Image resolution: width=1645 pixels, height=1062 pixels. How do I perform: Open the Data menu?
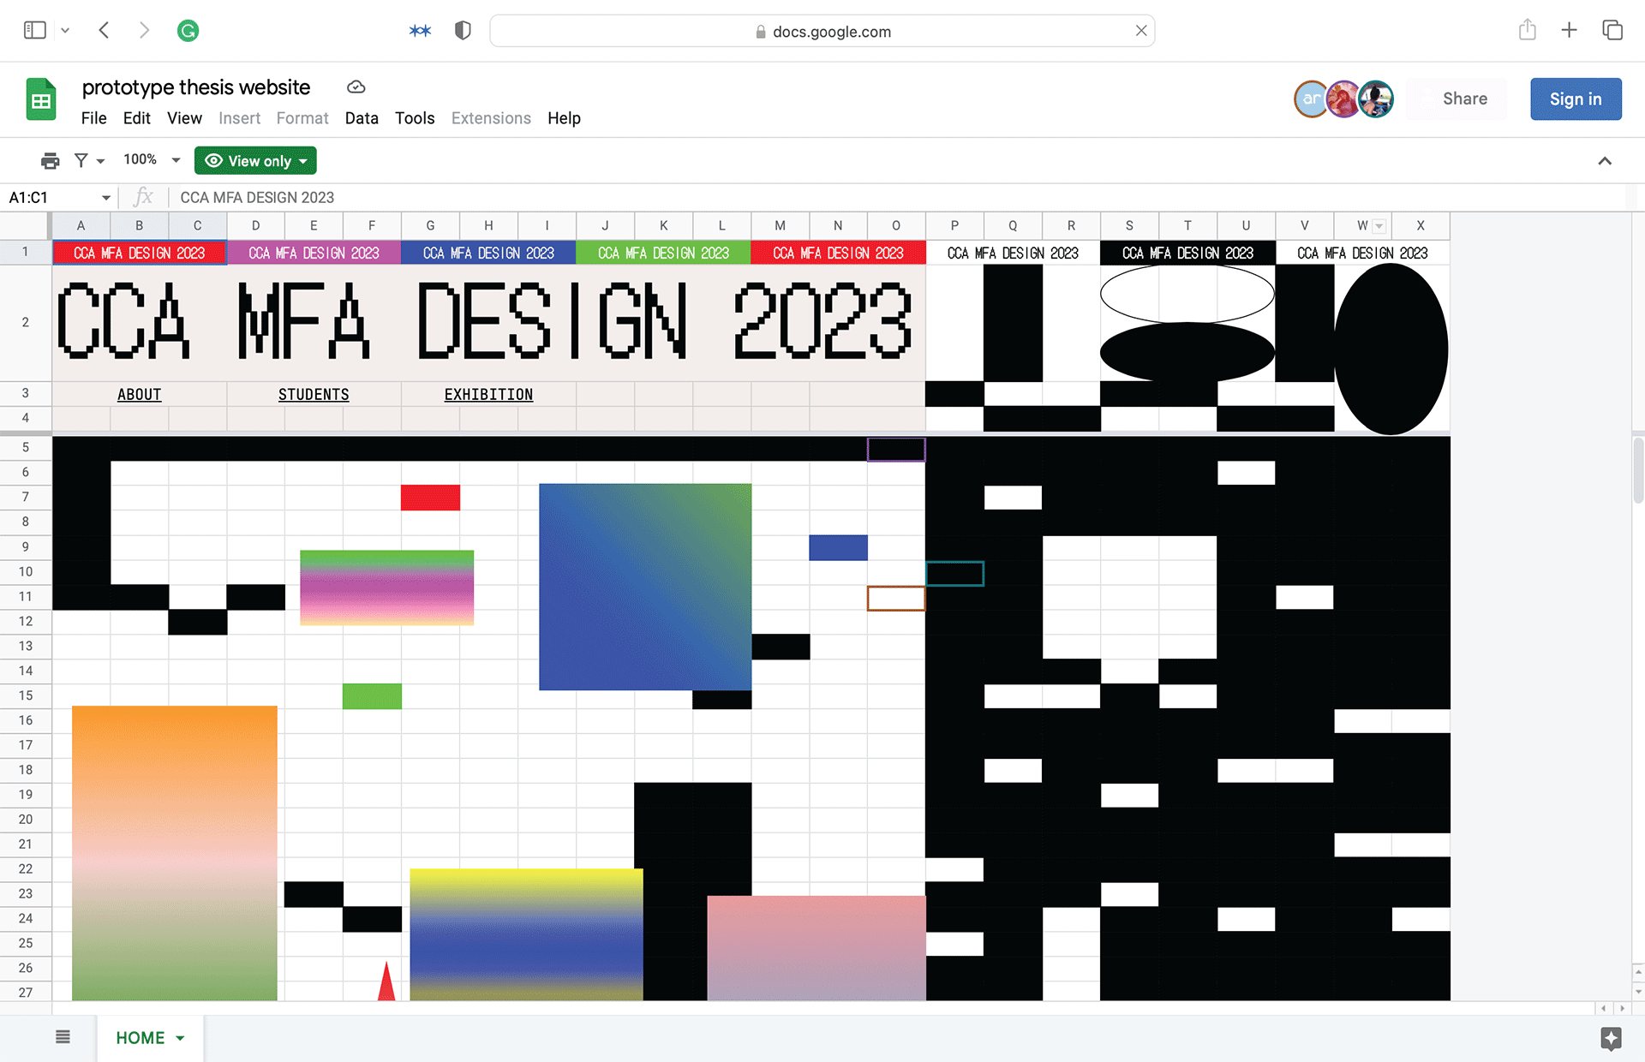[361, 118]
